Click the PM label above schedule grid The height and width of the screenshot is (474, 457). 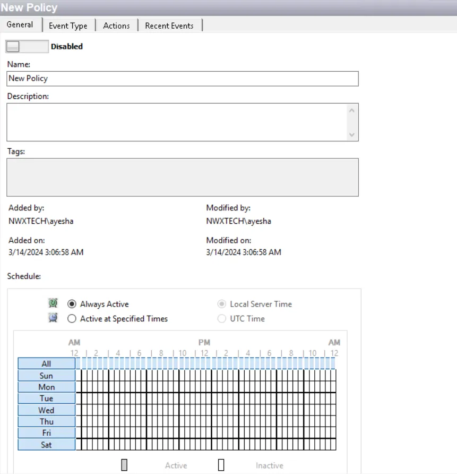tap(204, 343)
